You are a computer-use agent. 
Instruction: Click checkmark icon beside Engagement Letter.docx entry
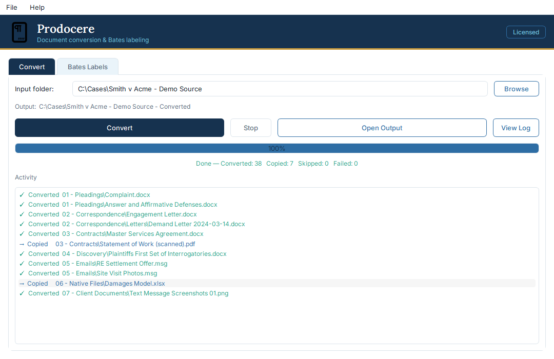pos(22,214)
